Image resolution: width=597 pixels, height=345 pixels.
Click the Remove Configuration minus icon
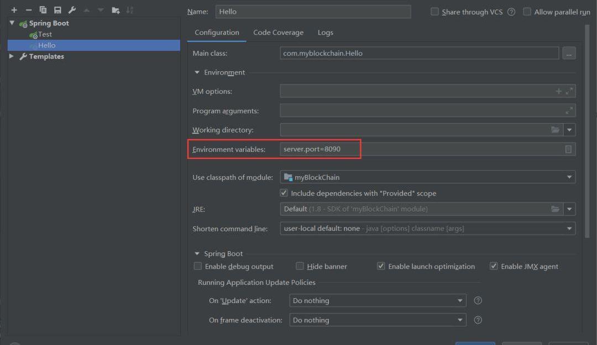(x=29, y=10)
